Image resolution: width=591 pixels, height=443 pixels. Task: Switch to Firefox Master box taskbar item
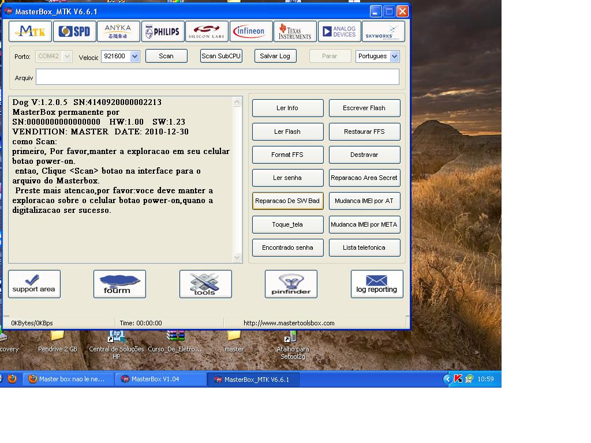pyautogui.click(x=66, y=379)
